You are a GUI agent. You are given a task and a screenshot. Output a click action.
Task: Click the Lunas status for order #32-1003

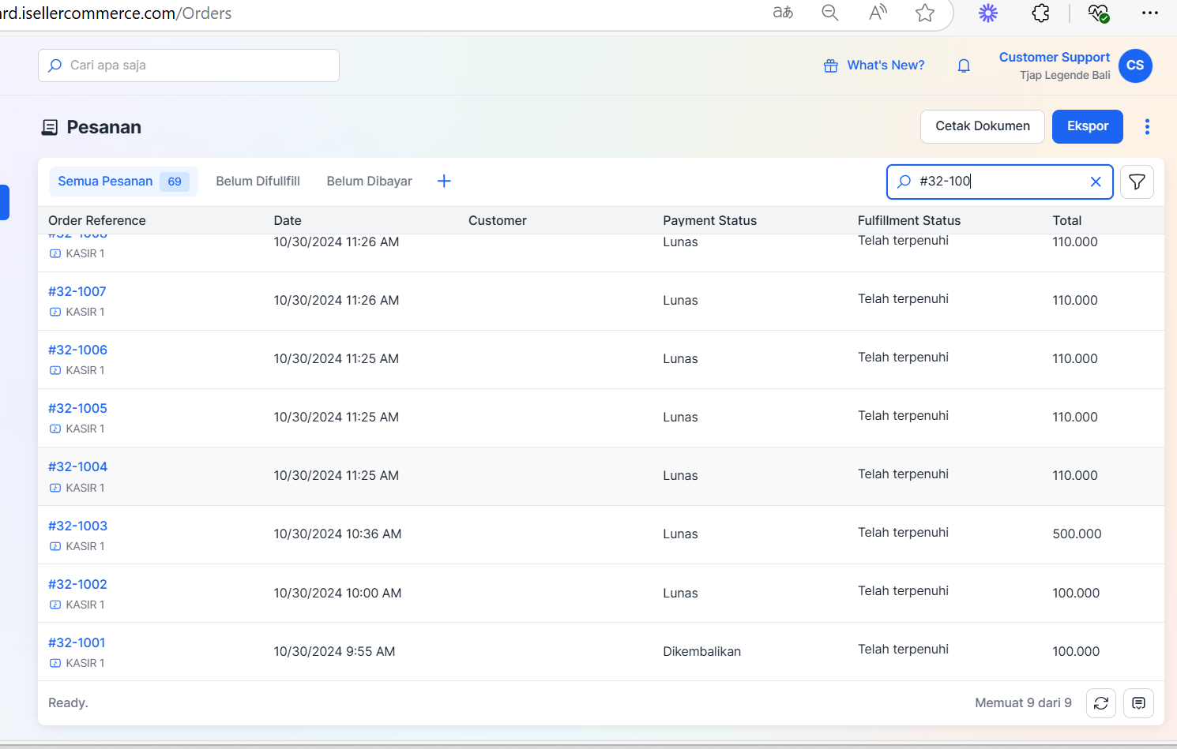pos(680,534)
